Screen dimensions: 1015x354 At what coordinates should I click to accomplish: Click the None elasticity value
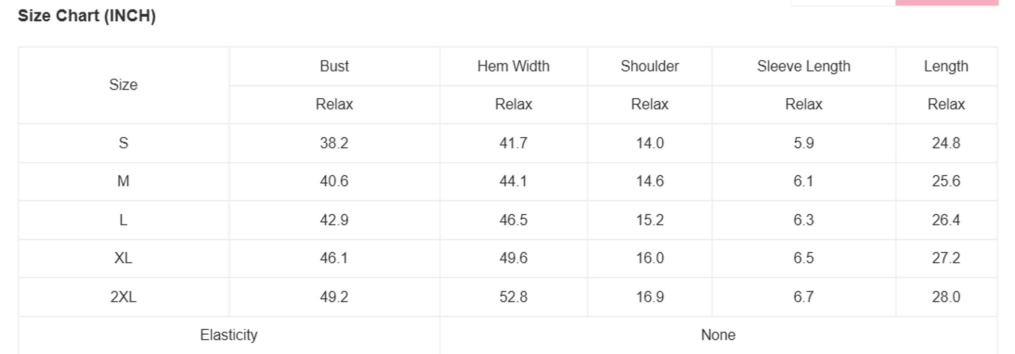pos(718,335)
